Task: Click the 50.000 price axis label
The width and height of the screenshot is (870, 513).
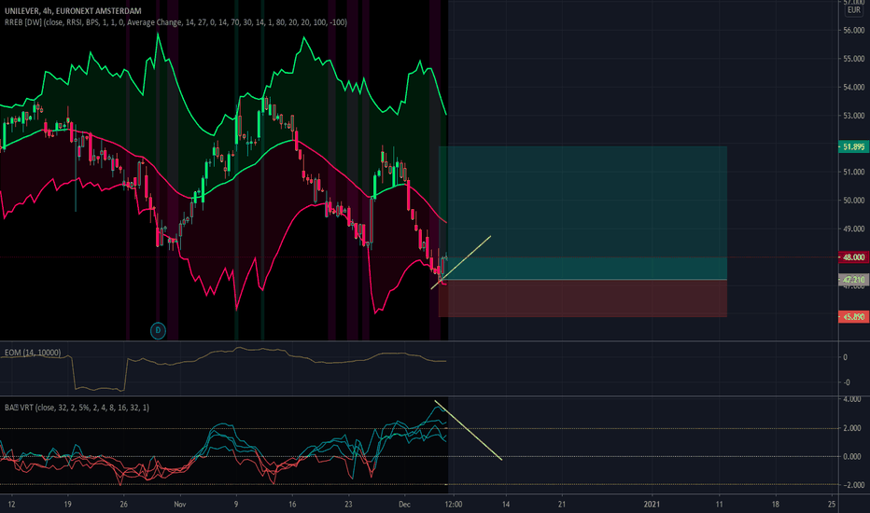Action: click(x=854, y=201)
